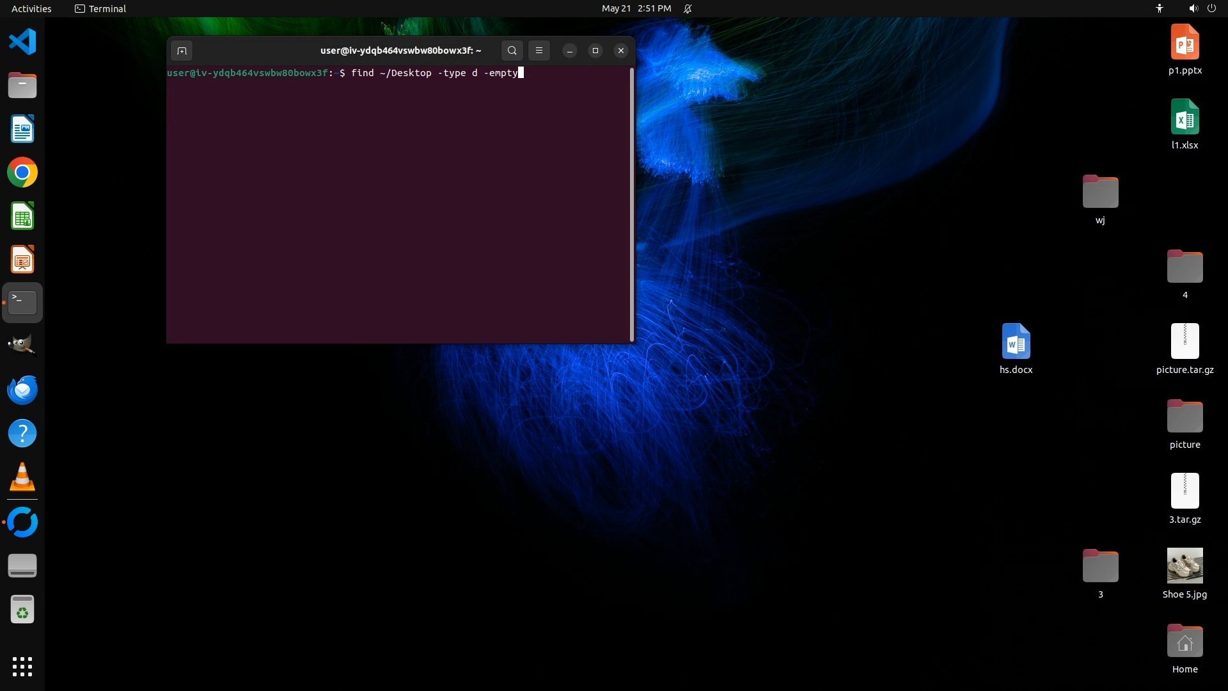Image resolution: width=1228 pixels, height=691 pixels.
Task: Open the Terminal search icon
Action: (512, 51)
